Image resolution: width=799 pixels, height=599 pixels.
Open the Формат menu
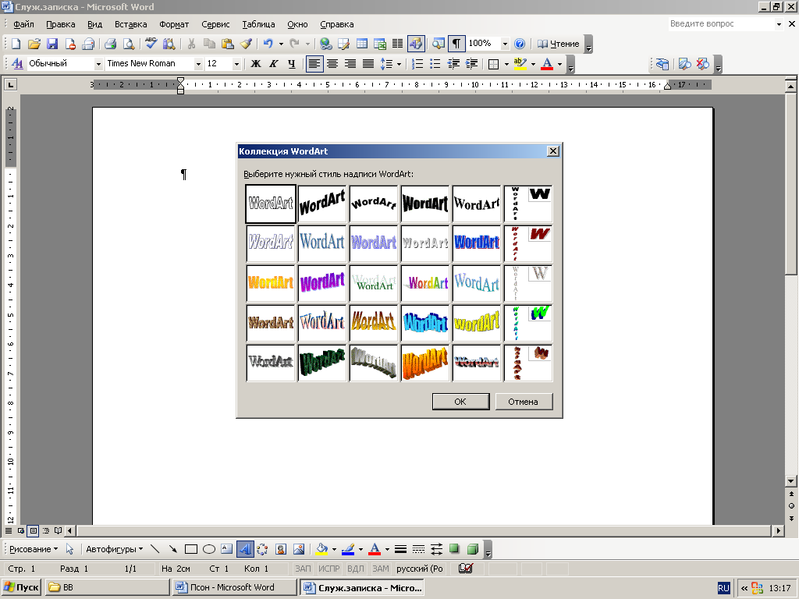coord(174,24)
